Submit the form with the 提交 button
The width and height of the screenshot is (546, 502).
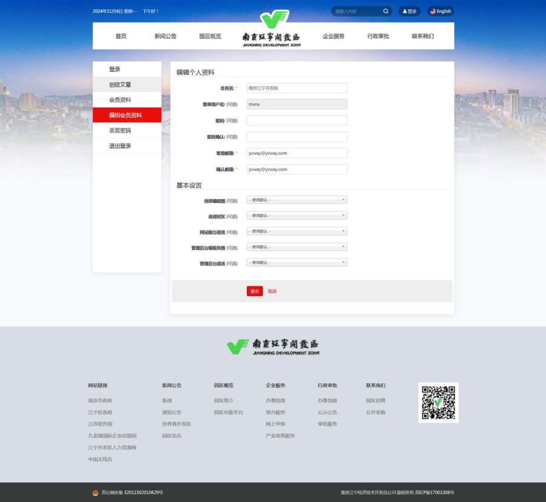click(254, 291)
